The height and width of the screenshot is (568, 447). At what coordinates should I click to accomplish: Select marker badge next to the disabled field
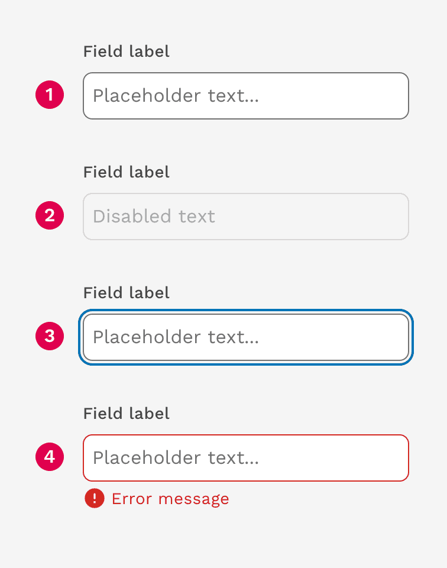click(x=50, y=215)
